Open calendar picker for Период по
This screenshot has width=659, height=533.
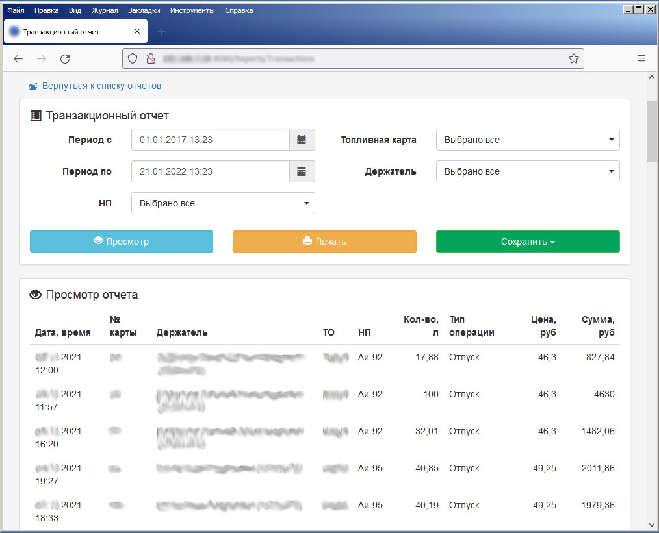click(302, 171)
